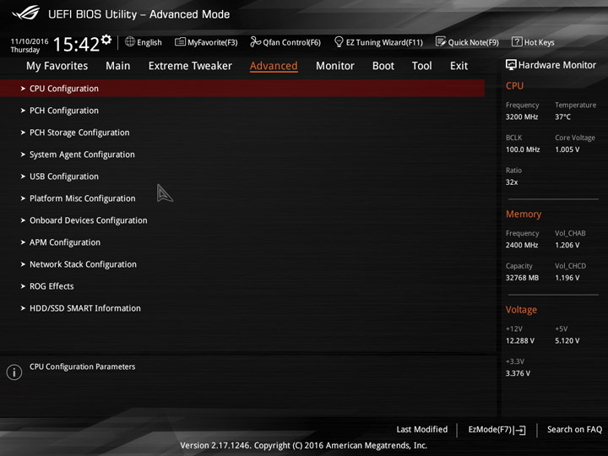Click Hardware Monitor panel title

(x=556, y=65)
